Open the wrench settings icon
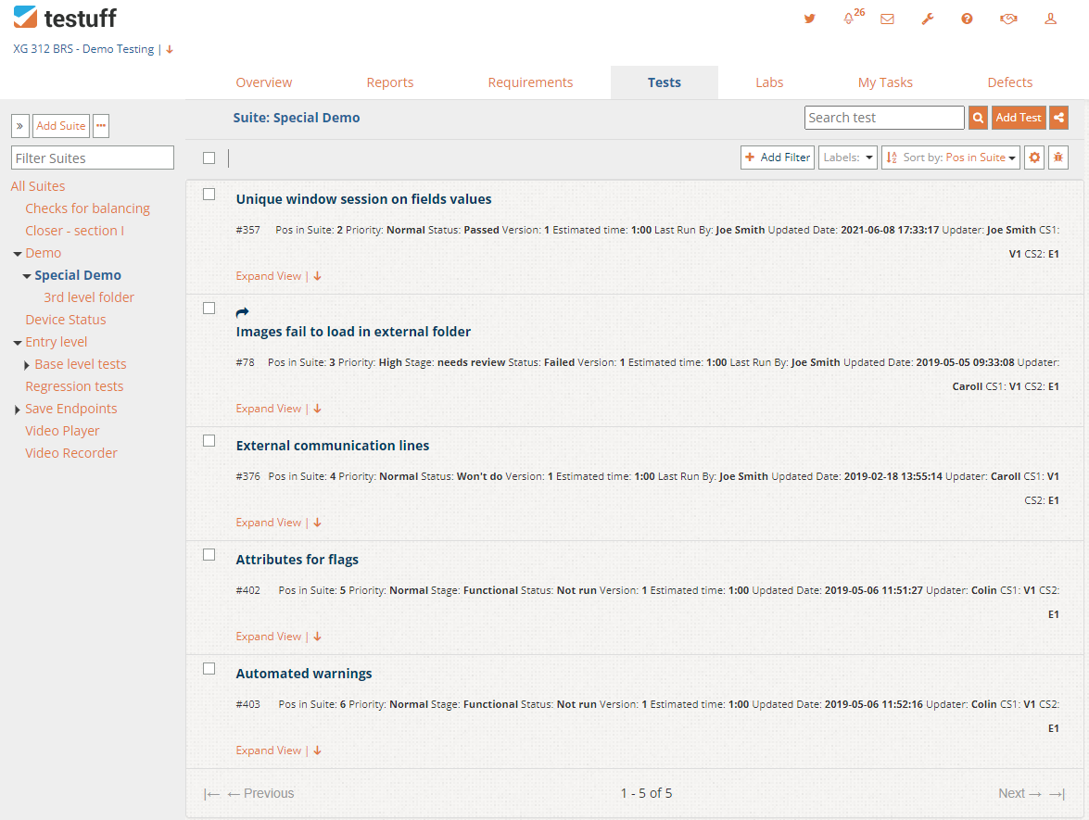This screenshot has height=820, width=1089. coord(927,19)
